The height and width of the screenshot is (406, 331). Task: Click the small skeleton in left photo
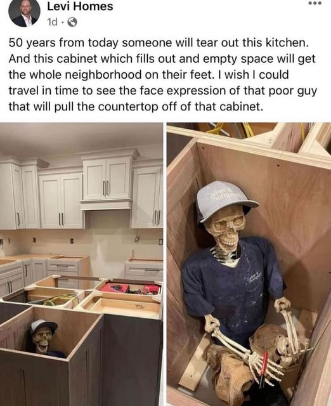tap(44, 337)
